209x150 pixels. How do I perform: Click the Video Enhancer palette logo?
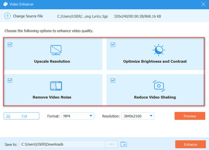point(5,4)
